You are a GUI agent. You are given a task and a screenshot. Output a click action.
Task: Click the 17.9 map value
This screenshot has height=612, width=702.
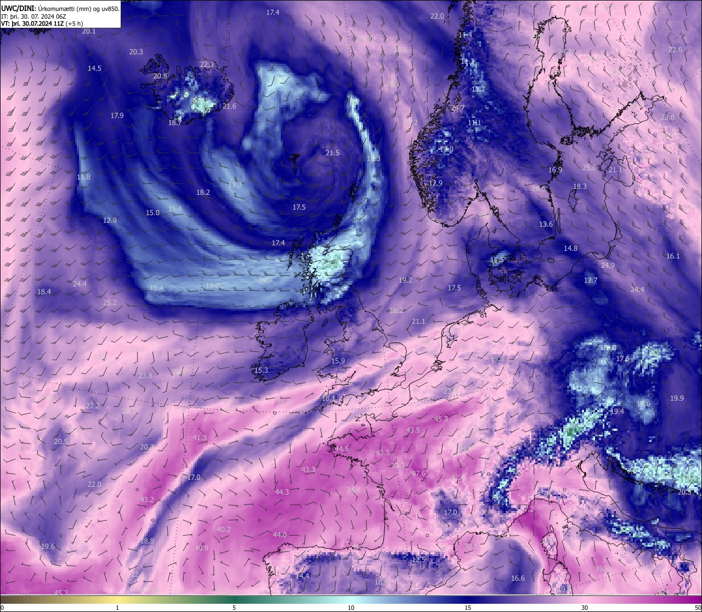coord(117,115)
